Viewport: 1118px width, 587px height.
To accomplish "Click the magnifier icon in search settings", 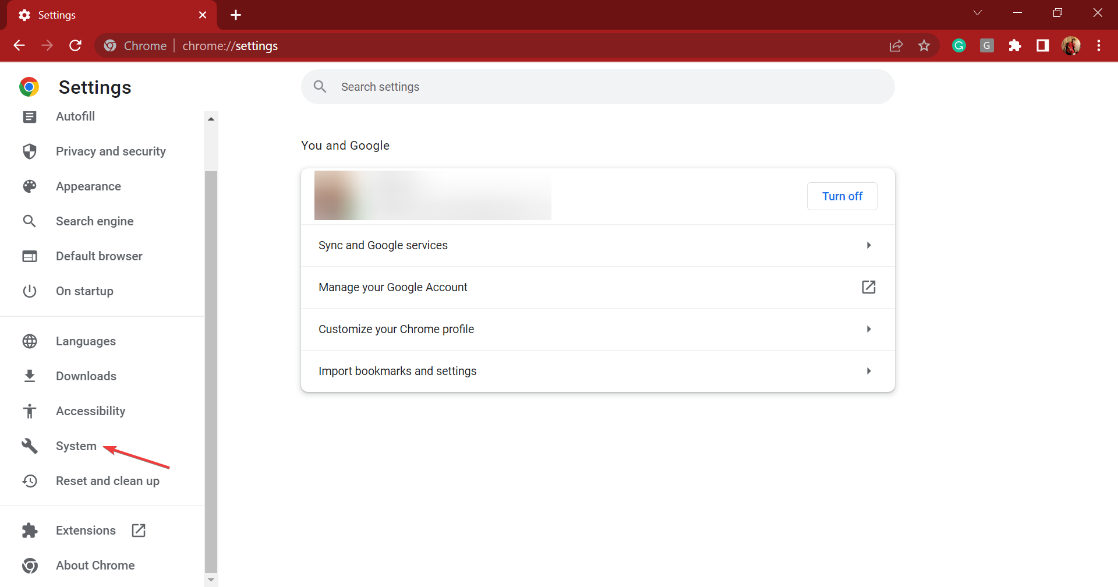I will click(320, 87).
